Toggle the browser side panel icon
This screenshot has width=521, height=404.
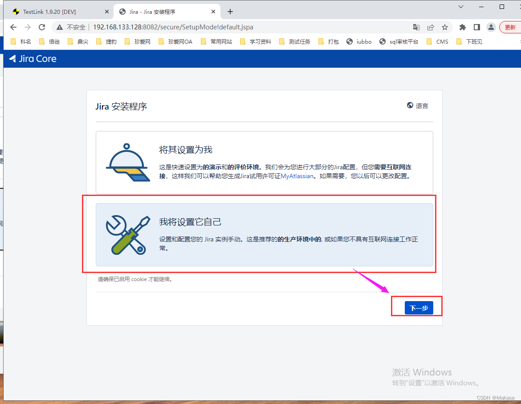(x=477, y=27)
